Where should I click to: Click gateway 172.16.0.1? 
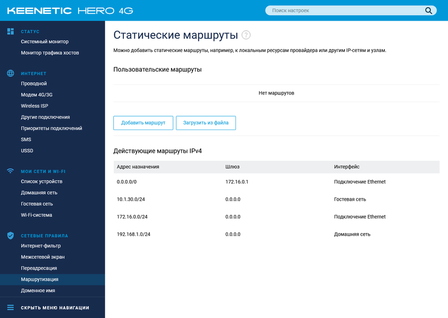236,182
